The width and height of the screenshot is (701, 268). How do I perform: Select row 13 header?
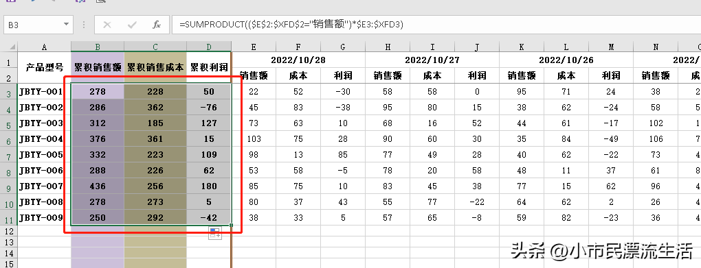[x=8, y=242]
